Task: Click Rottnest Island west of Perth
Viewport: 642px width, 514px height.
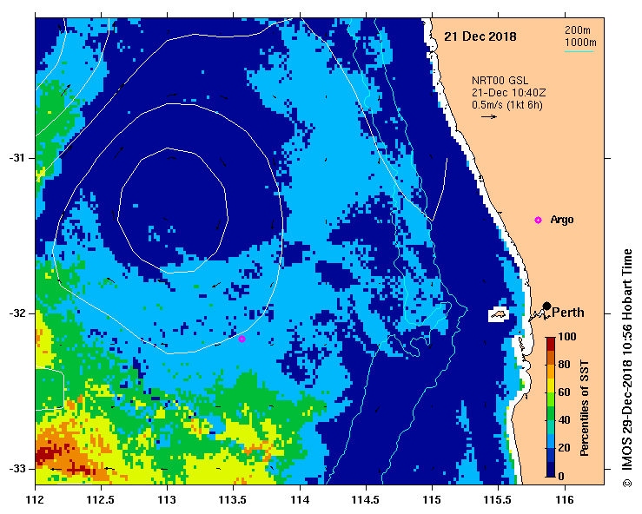Action: coord(499,314)
